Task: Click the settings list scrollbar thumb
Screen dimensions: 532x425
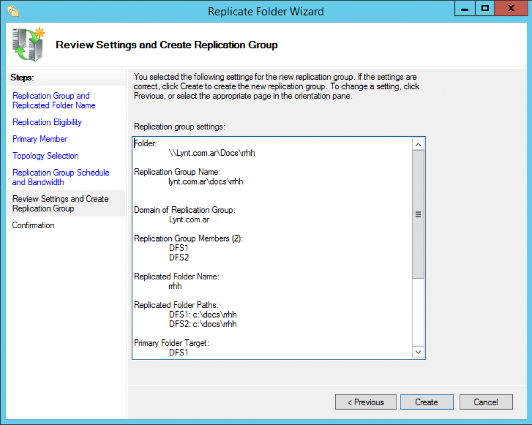Action: pos(418,214)
